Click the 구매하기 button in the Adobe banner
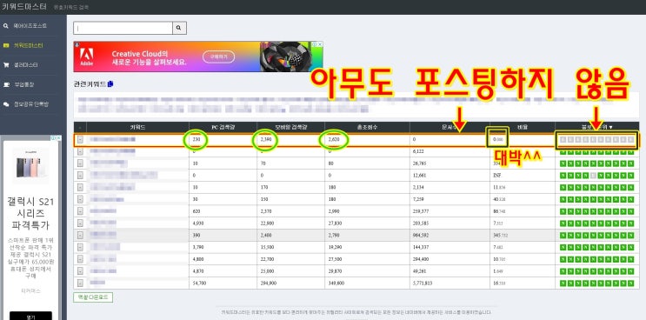 pyautogui.click(x=218, y=57)
